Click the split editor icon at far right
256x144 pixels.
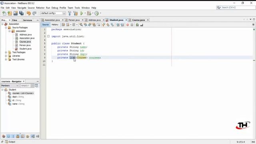pyautogui.click(x=253, y=25)
